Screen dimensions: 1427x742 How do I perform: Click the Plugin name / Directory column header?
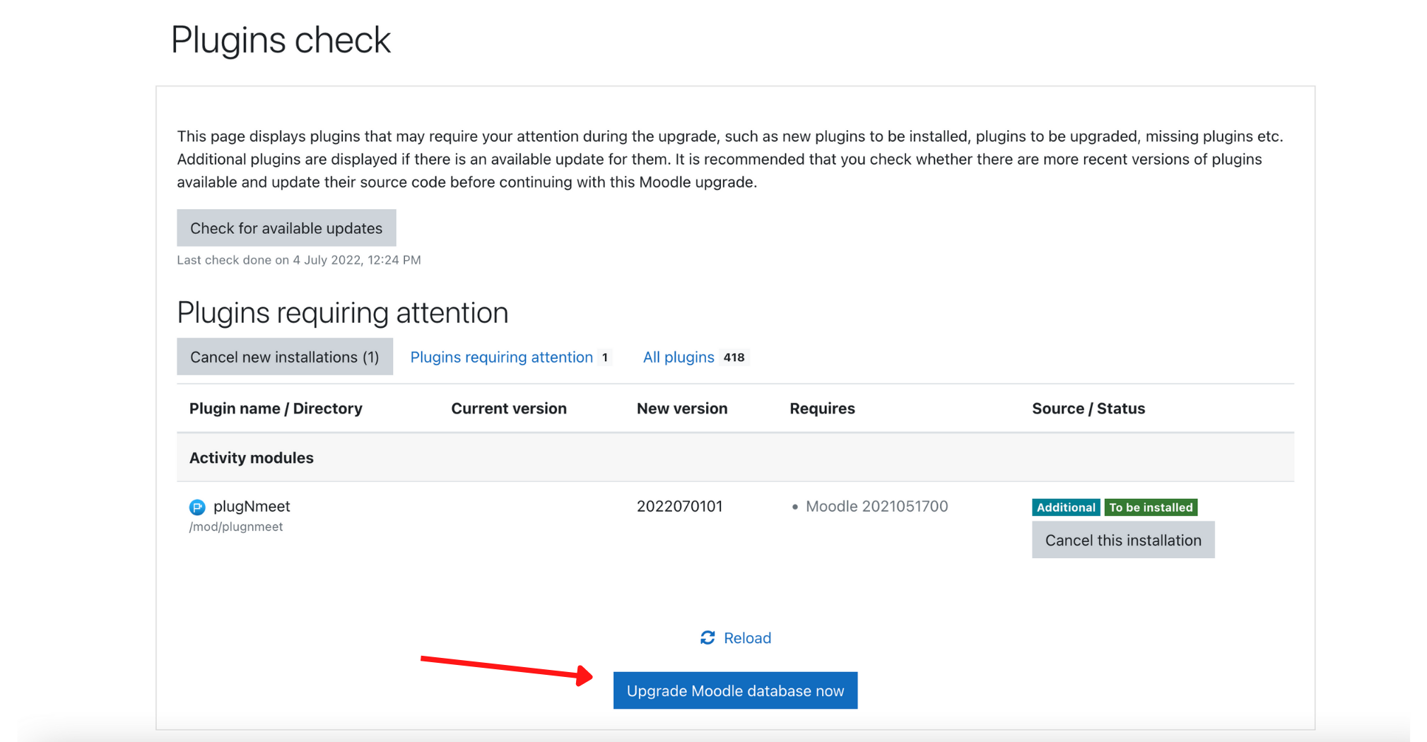276,408
